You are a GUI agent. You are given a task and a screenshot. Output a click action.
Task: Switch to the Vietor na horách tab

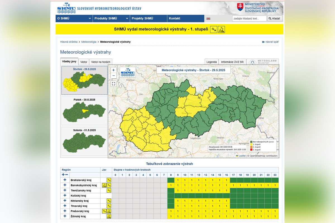click(100, 62)
